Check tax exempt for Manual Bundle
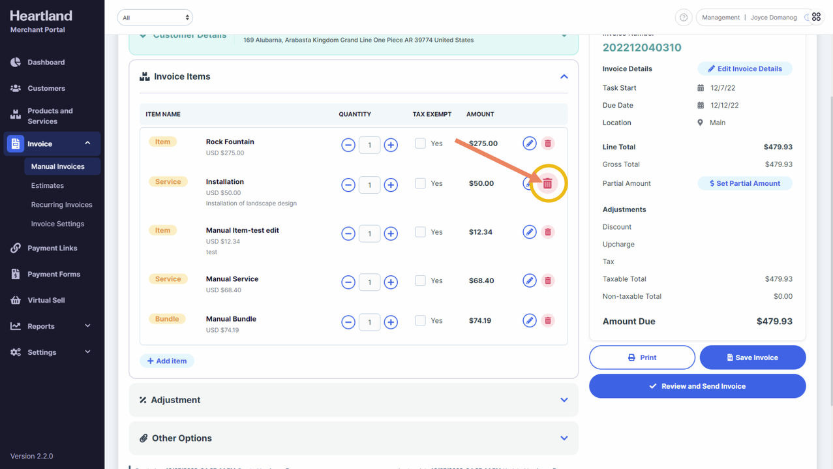This screenshot has height=469, width=833. (420, 321)
